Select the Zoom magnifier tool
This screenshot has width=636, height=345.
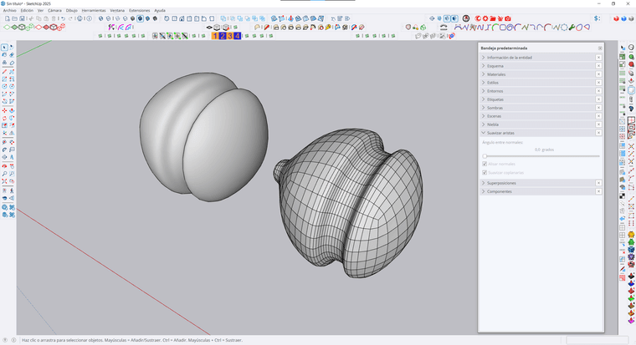point(4,174)
